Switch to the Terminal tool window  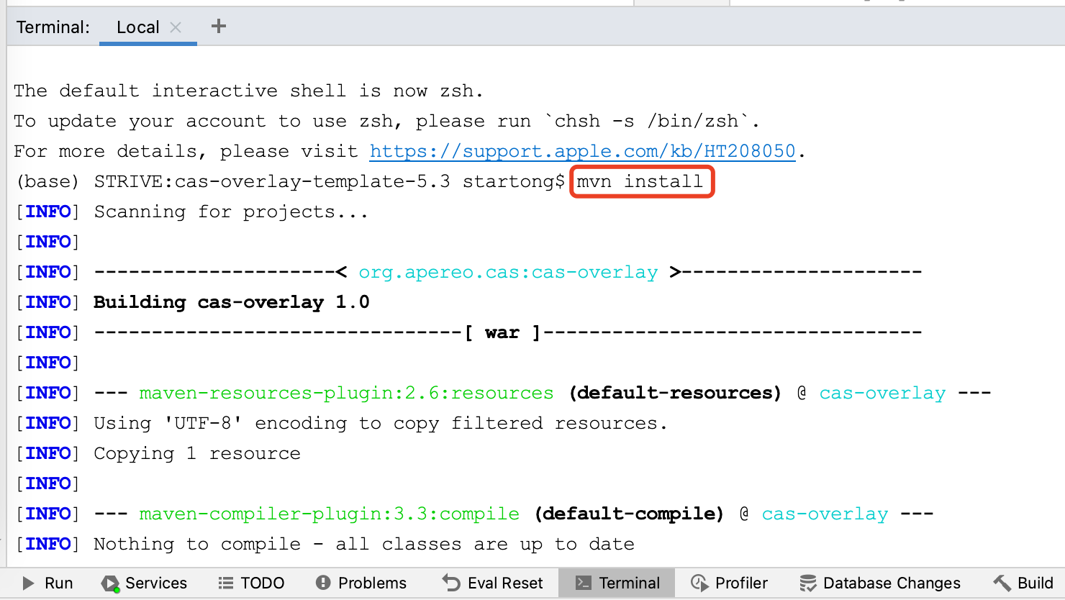point(617,583)
